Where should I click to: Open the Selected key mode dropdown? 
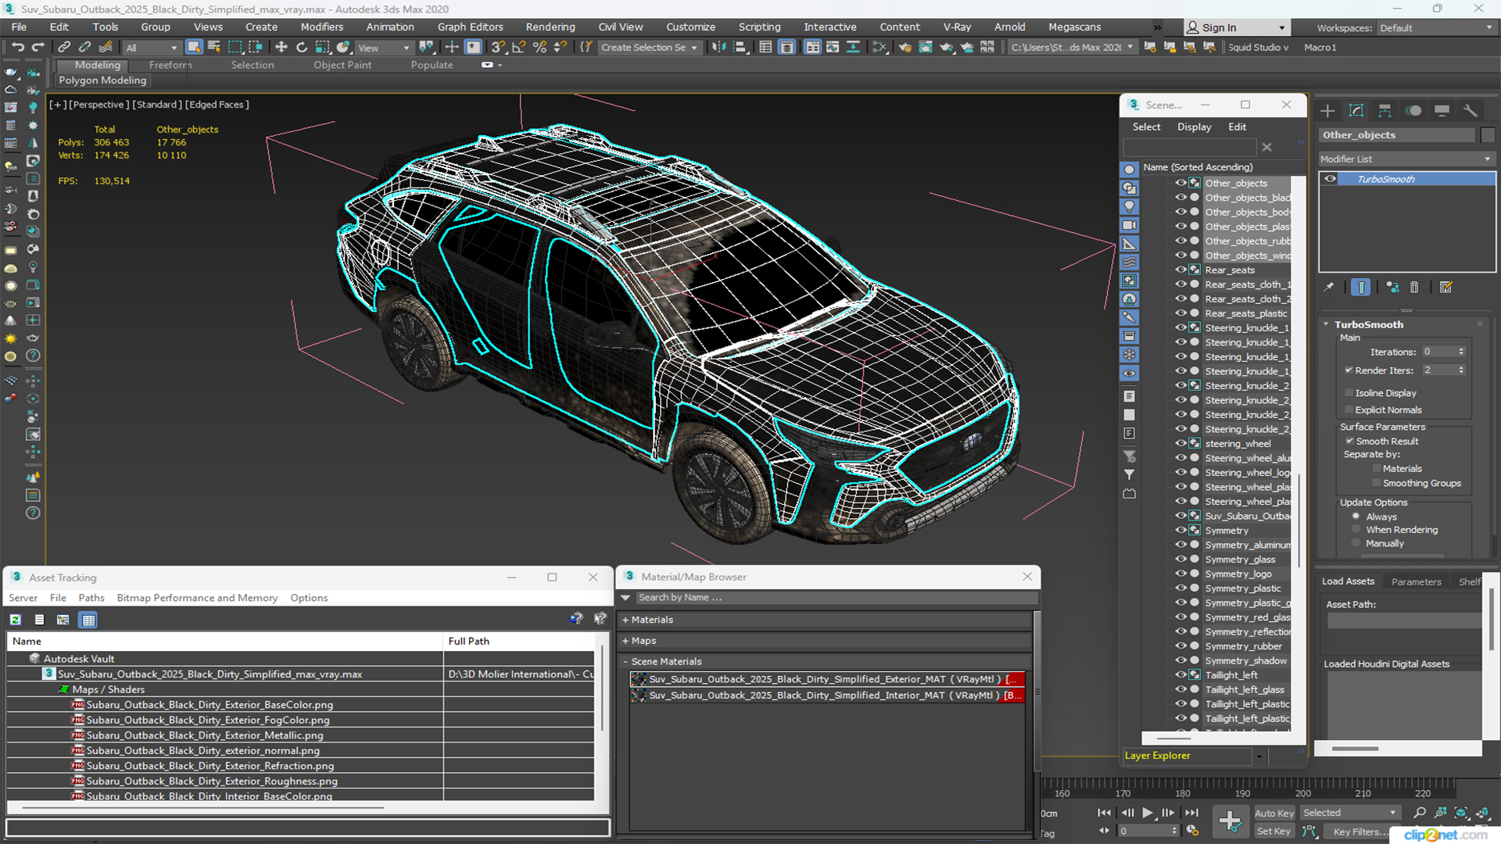click(x=1349, y=813)
